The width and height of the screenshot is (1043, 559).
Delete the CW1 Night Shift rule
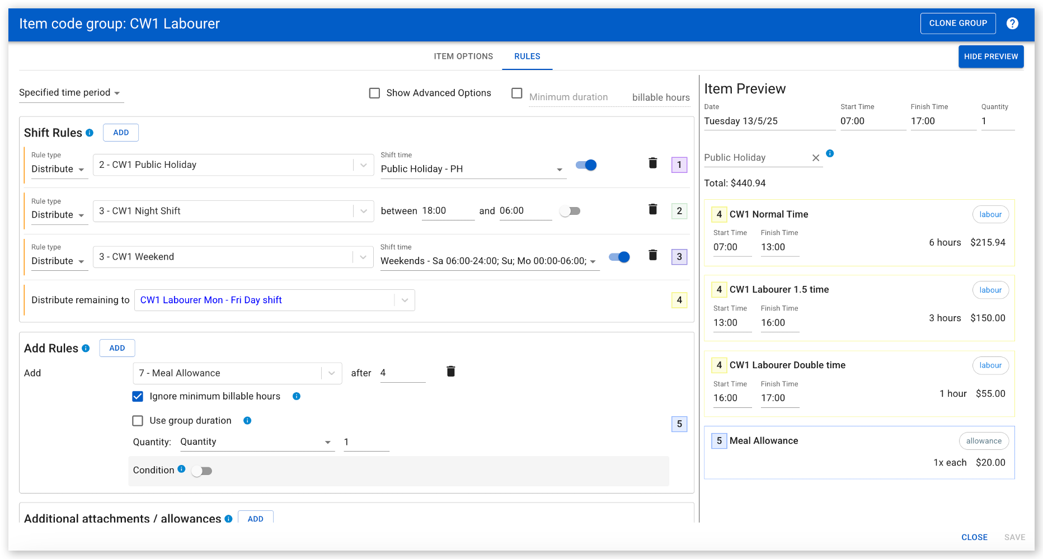click(x=652, y=209)
